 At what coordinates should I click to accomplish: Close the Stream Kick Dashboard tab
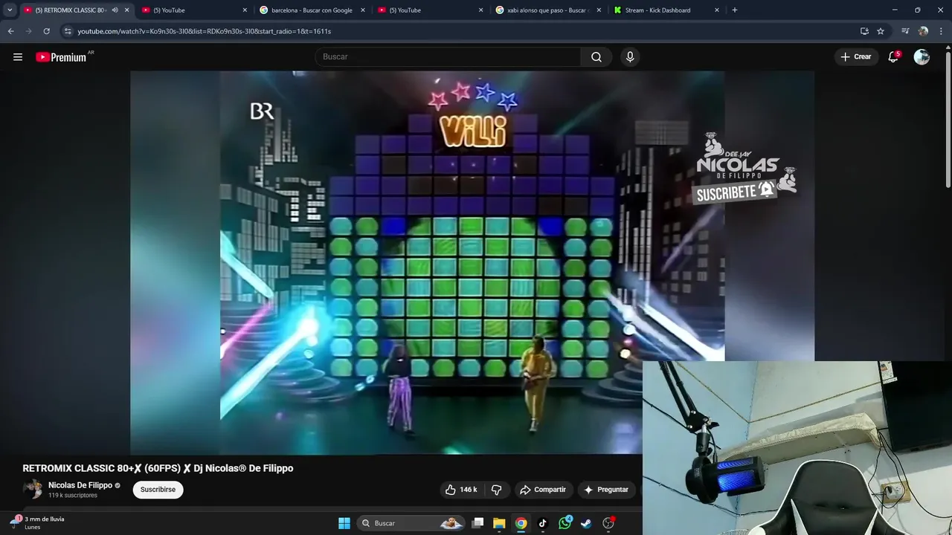[x=717, y=10]
